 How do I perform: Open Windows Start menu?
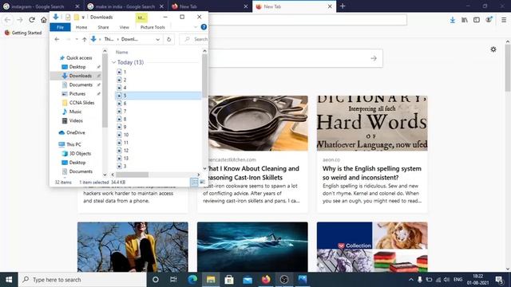[9, 280]
